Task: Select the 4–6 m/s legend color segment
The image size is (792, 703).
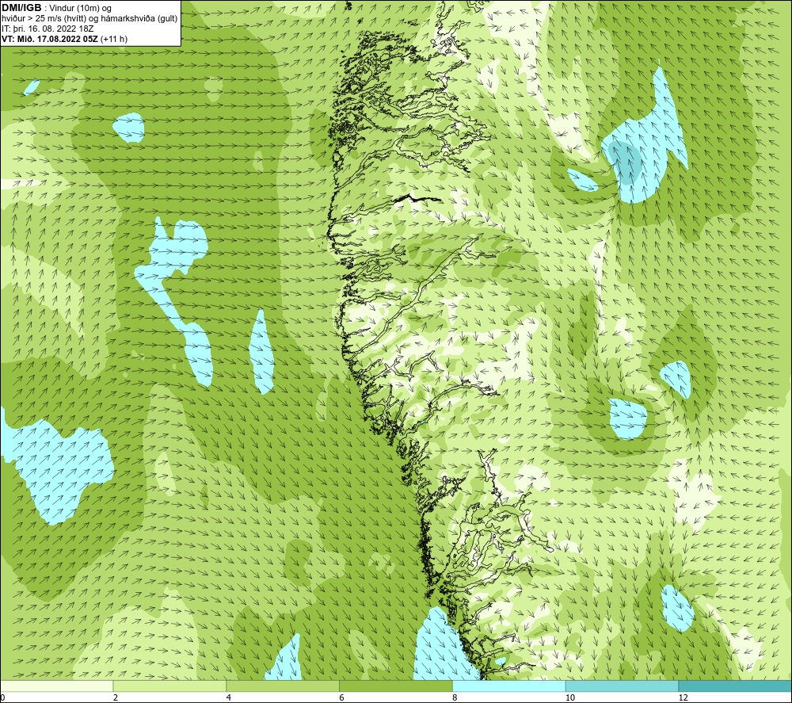Action: [x=283, y=686]
